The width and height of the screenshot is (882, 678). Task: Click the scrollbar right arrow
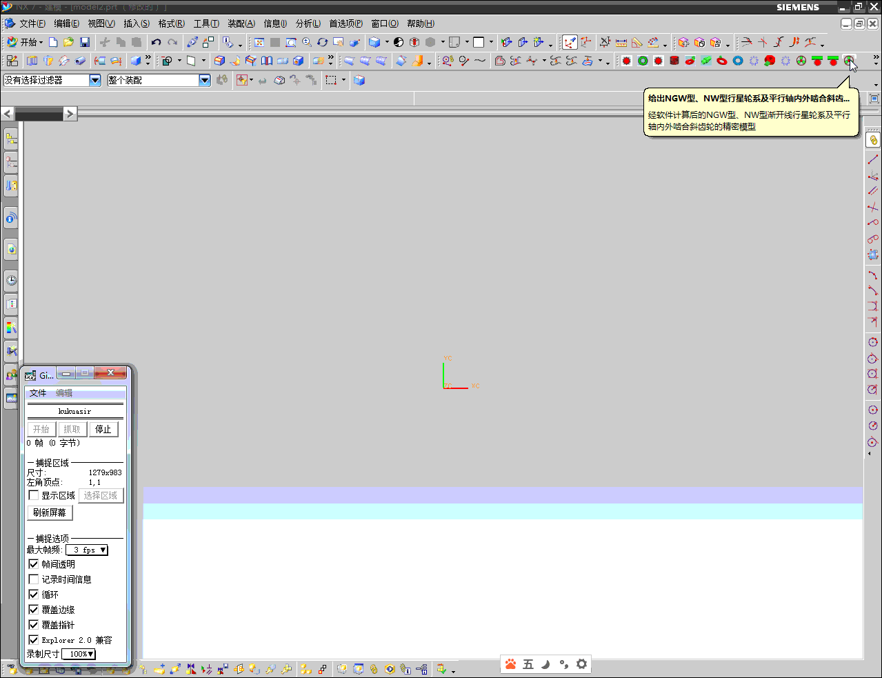pyautogui.click(x=70, y=114)
